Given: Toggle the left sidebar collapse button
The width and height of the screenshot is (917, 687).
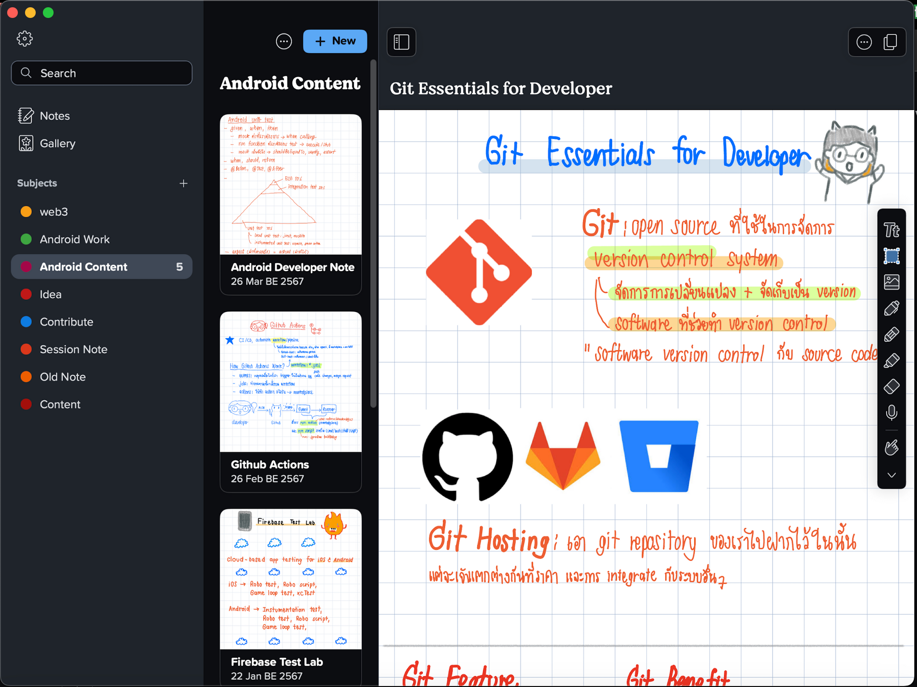Looking at the screenshot, I should pyautogui.click(x=402, y=40).
